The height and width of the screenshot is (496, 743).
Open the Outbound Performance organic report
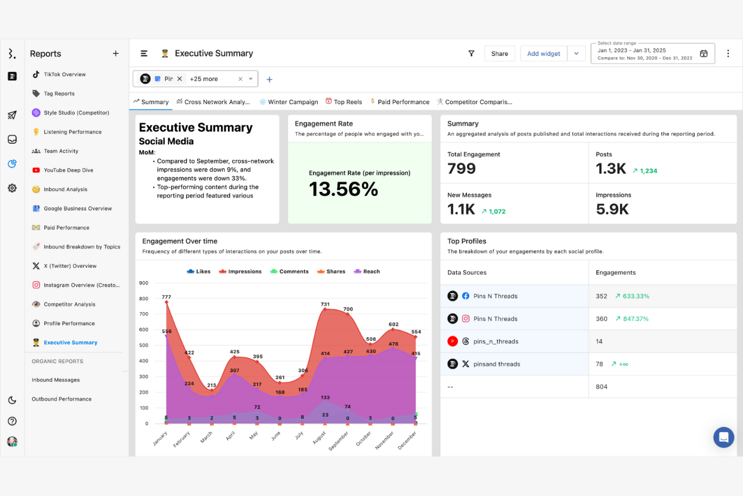62,399
